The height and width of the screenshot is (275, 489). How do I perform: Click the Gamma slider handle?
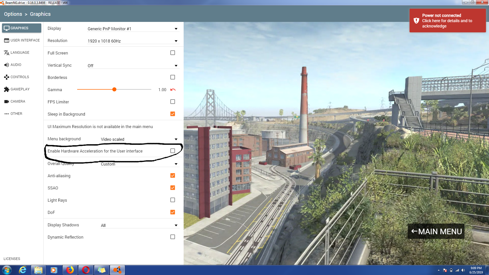click(x=114, y=89)
